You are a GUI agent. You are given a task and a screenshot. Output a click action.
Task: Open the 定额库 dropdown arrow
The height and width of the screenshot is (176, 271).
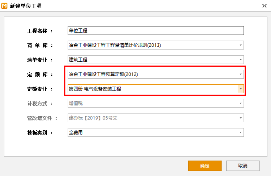[240, 74]
